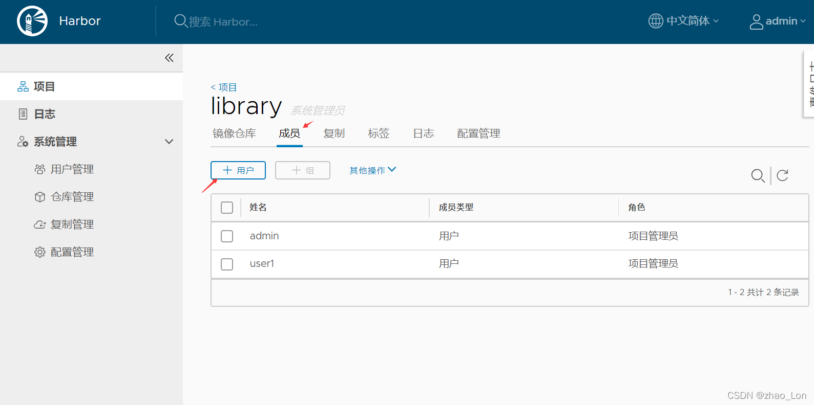Click the 项目 projects icon in the sidebar
Viewport: 814px width, 405px height.
(x=23, y=86)
